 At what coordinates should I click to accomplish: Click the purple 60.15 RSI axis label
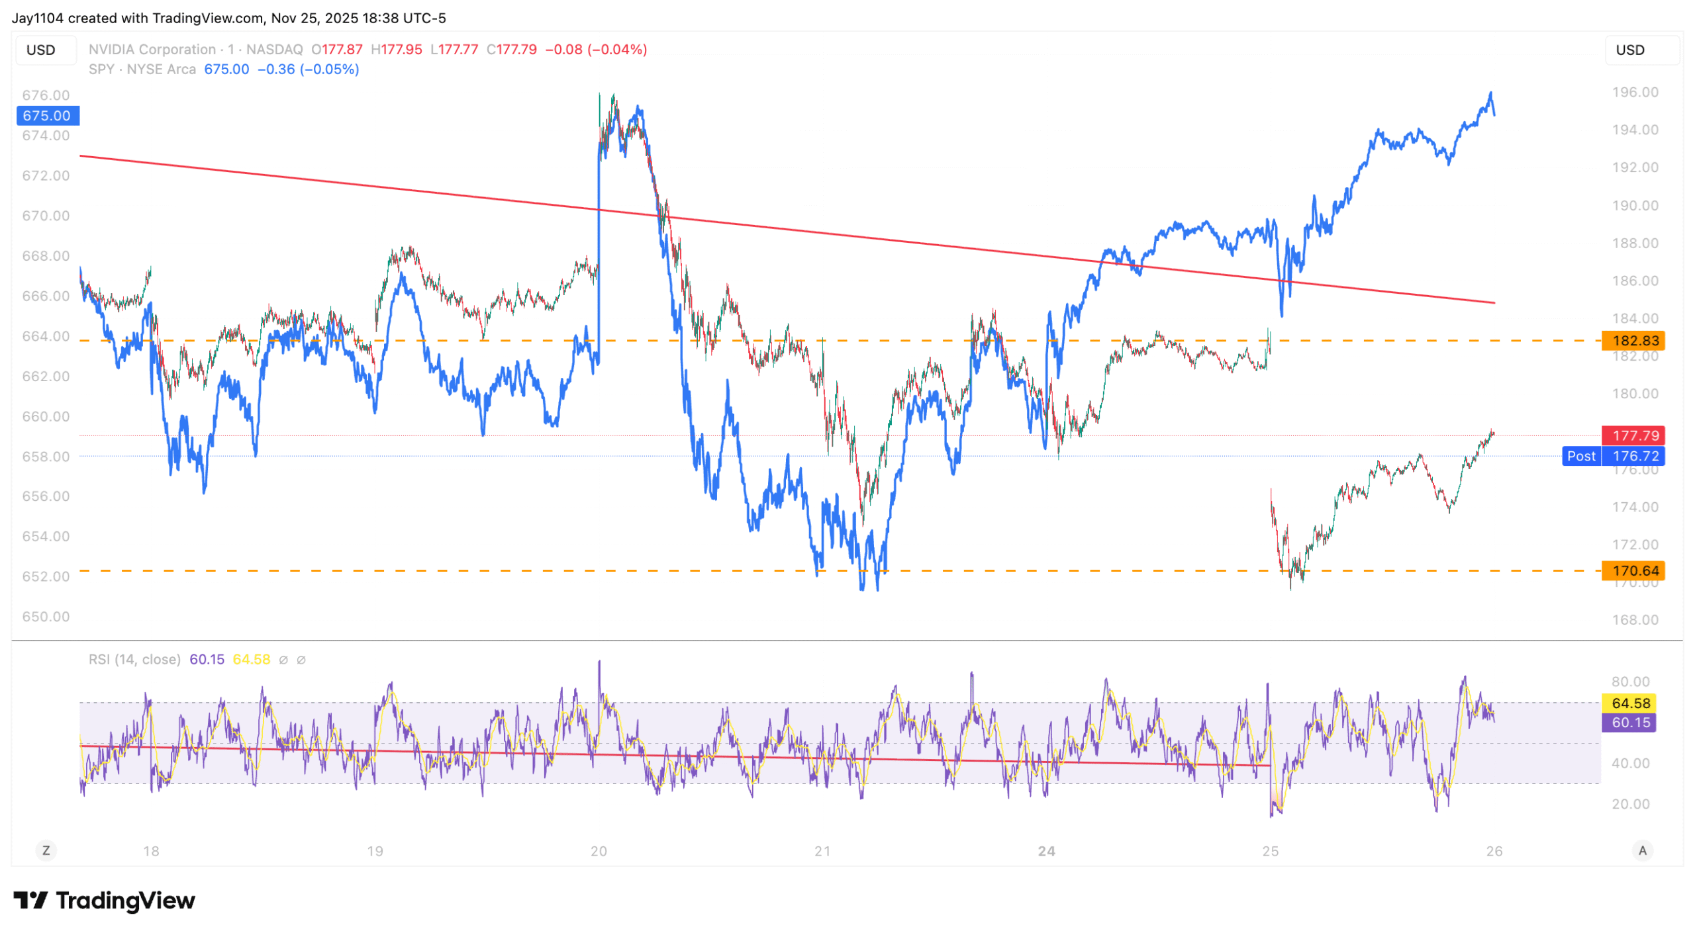click(x=1629, y=722)
